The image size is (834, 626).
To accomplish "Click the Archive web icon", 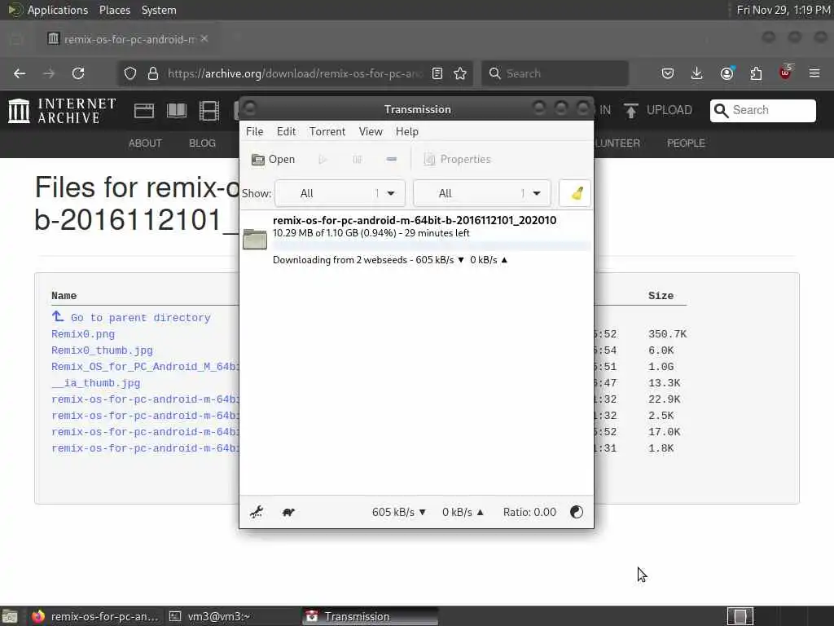I will coord(144,111).
